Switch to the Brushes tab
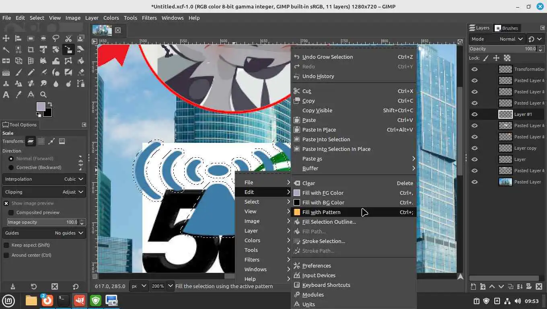The image size is (547, 309). (506, 28)
